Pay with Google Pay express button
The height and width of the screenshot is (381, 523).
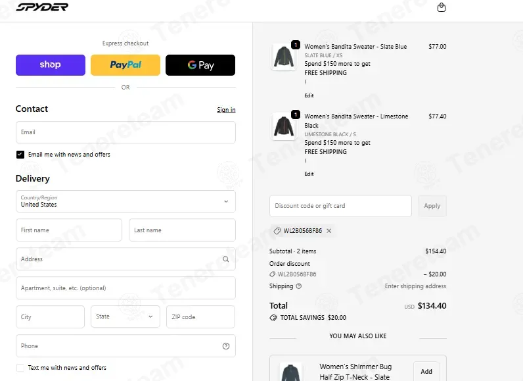click(x=200, y=64)
